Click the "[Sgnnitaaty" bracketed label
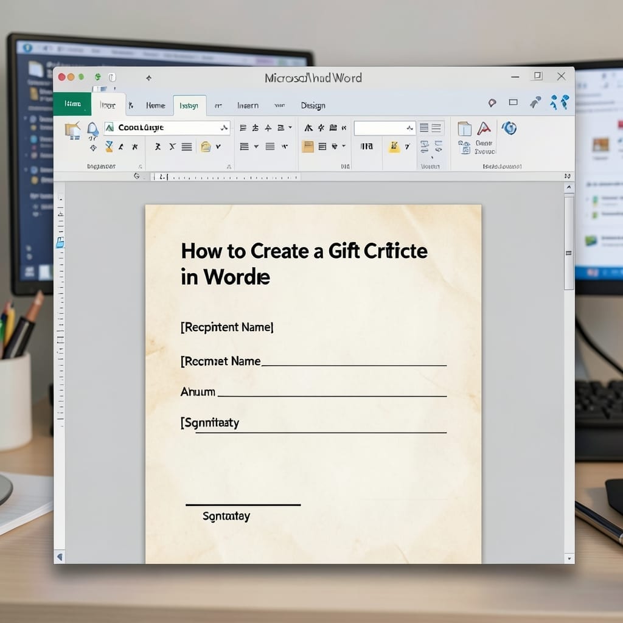 (x=209, y=423)
